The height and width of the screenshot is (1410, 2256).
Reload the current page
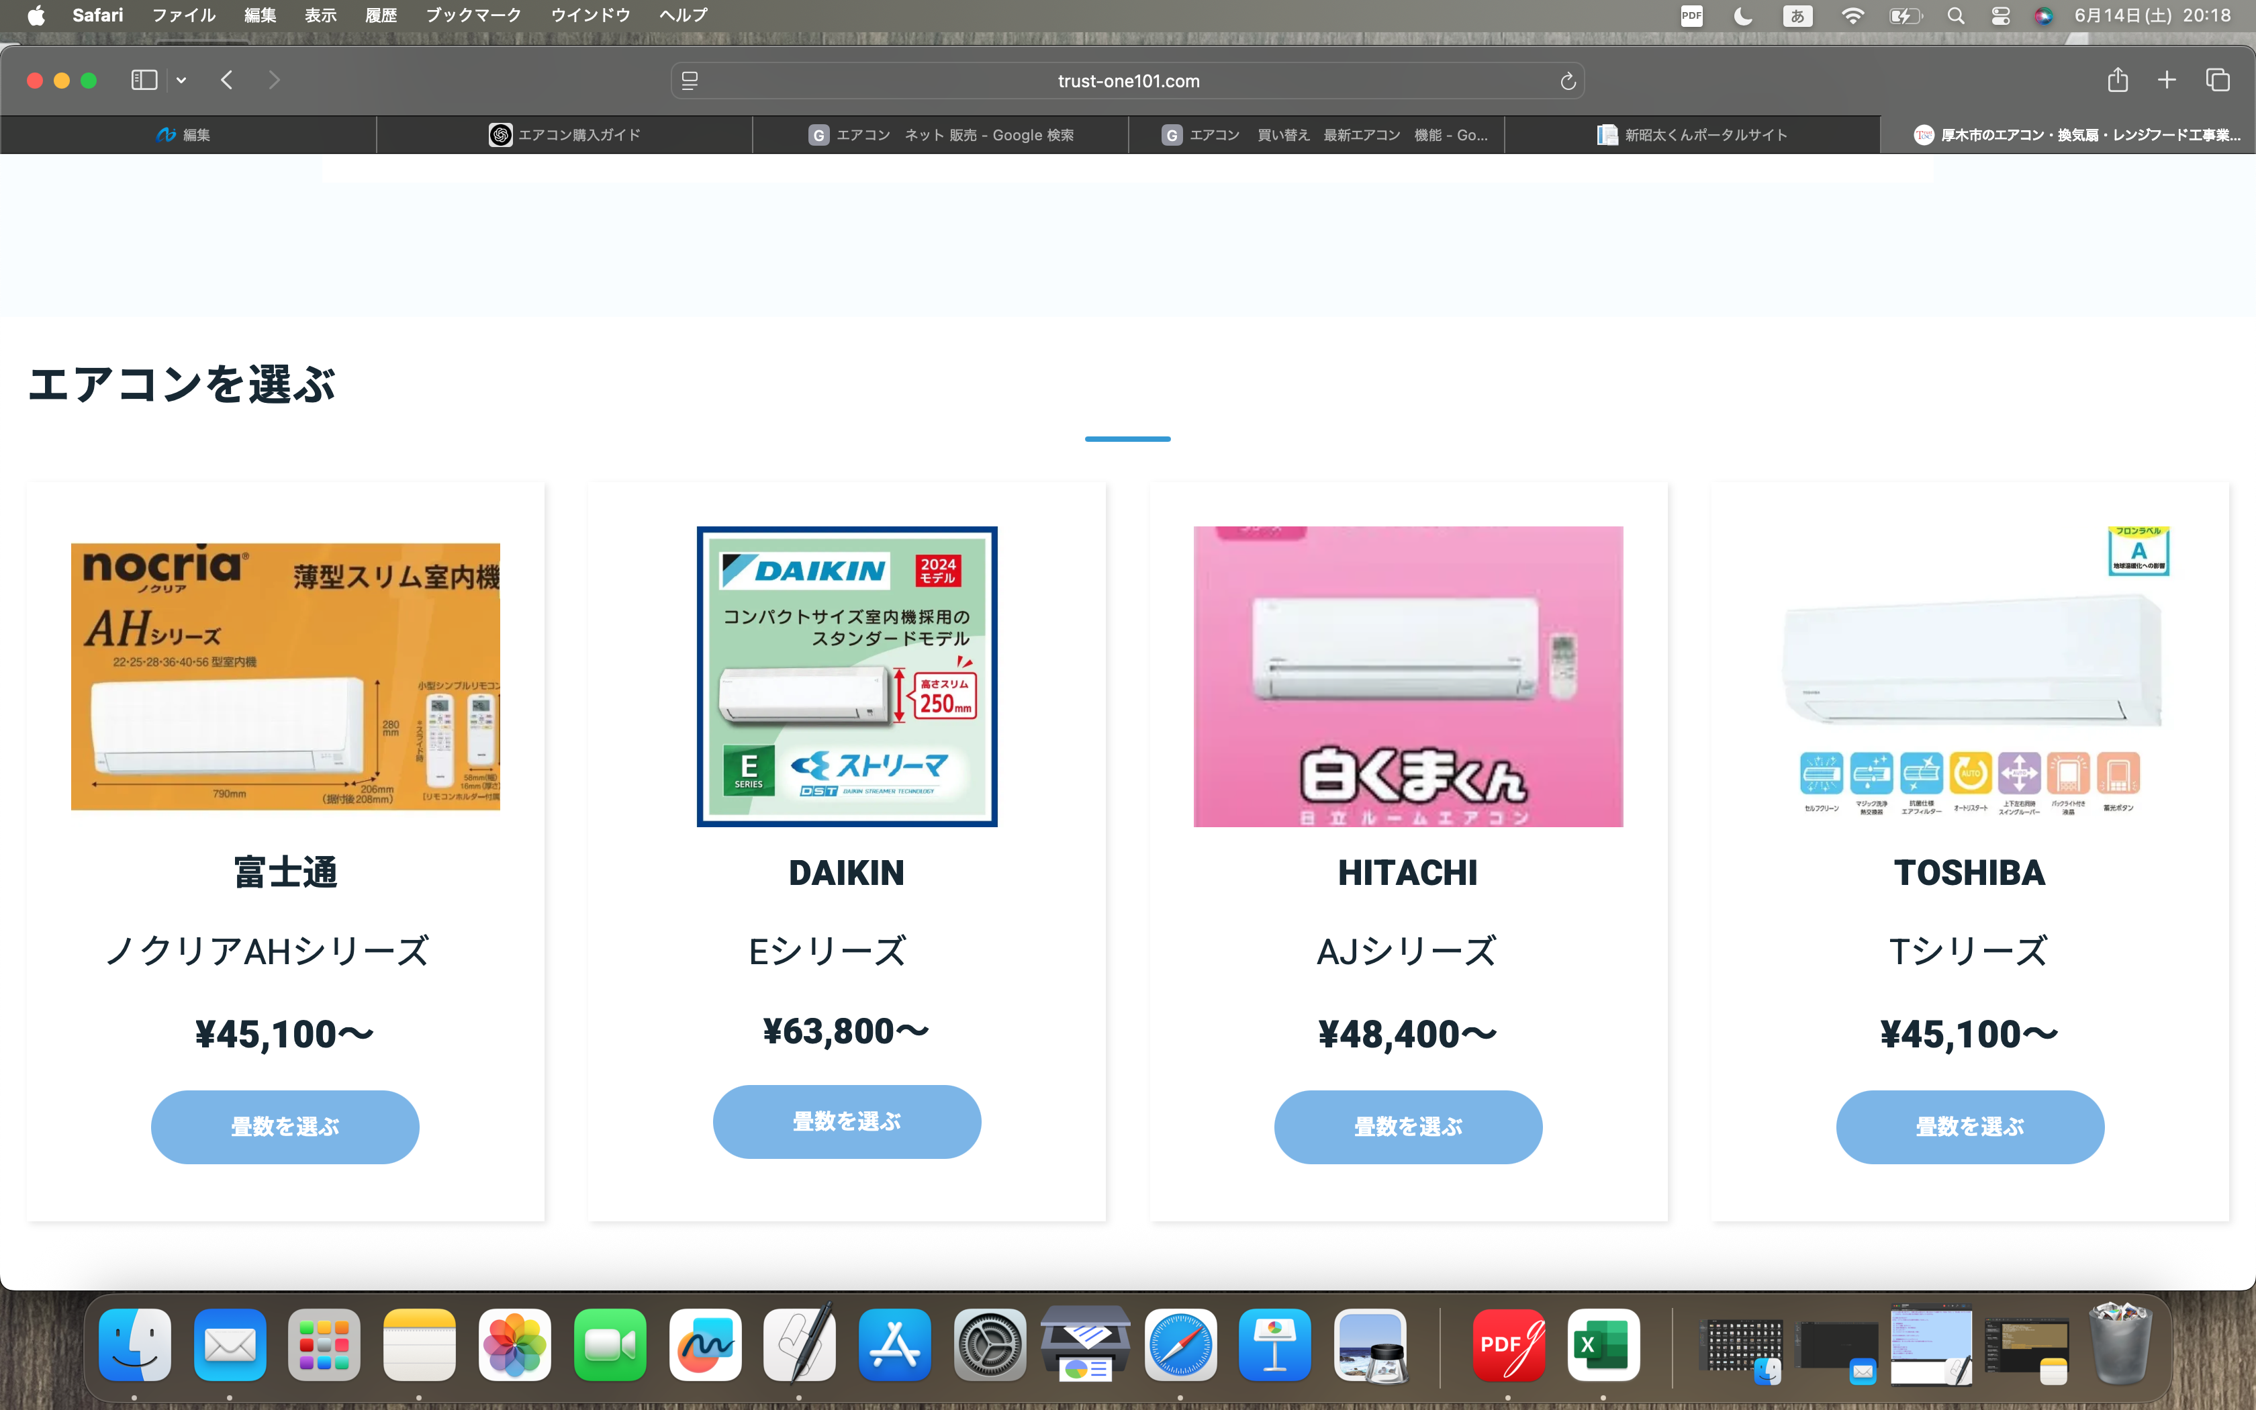(x=1567, y=81)
